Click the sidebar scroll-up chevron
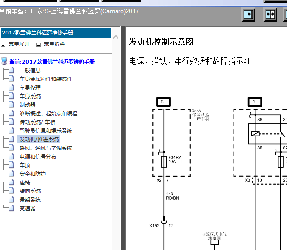The image size is (287, 250). click(116, 37)
